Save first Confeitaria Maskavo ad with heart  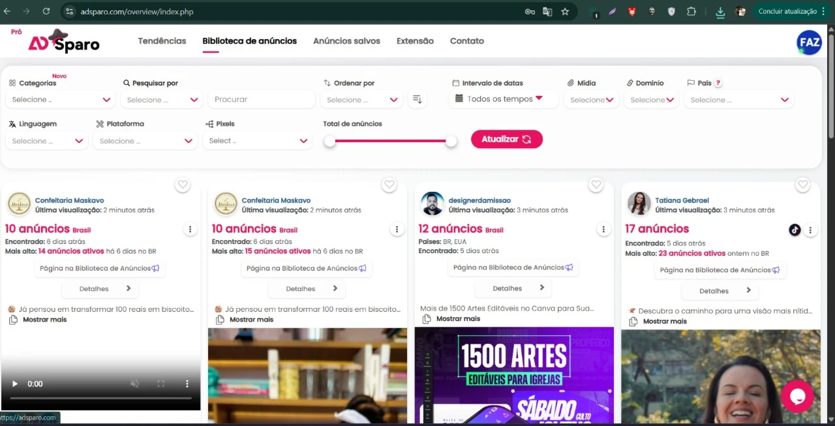(183, 185)
